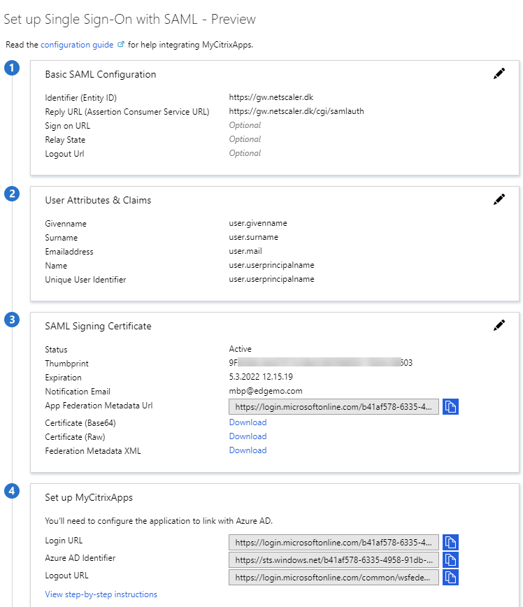Viewport: 523px width, 607px height.
Task: Click the Logout URL text field
Action: pyautogui.click(x=334, y=577)
